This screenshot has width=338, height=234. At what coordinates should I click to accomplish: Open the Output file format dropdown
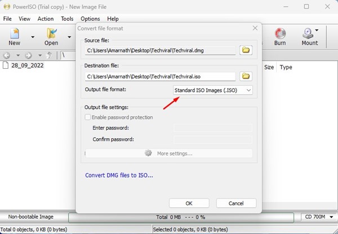pos(213,90)
